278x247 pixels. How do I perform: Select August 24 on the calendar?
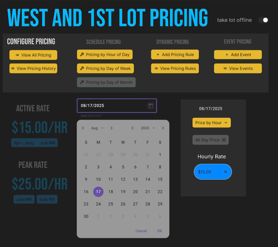point(98,204)
